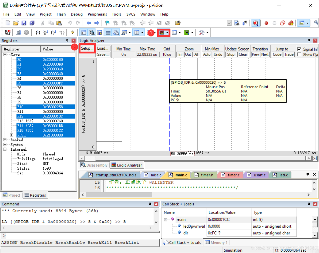Click Zoom In button
The width and height of the screenshot is (319, 253).
[180, 55]
